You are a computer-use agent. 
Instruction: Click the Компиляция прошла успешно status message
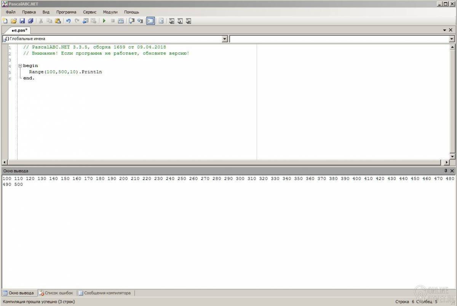click(39, 302)
